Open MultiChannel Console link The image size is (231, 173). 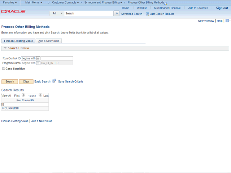(x=167, y=8)
